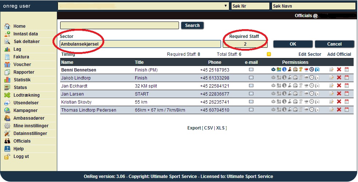Screen dimensions: 358x182
Task: Remove Jakob Lindtorp using red X icon
Action: point(339,77)
